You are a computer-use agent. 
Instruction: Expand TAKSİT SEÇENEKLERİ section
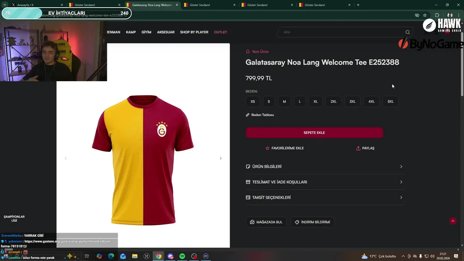click(325, 198)
